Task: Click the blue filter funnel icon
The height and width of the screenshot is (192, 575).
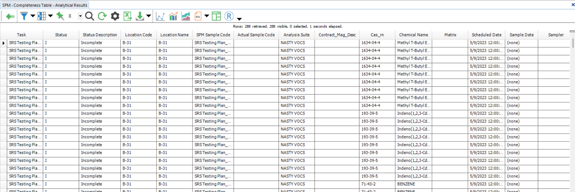Action: [24, 16]
